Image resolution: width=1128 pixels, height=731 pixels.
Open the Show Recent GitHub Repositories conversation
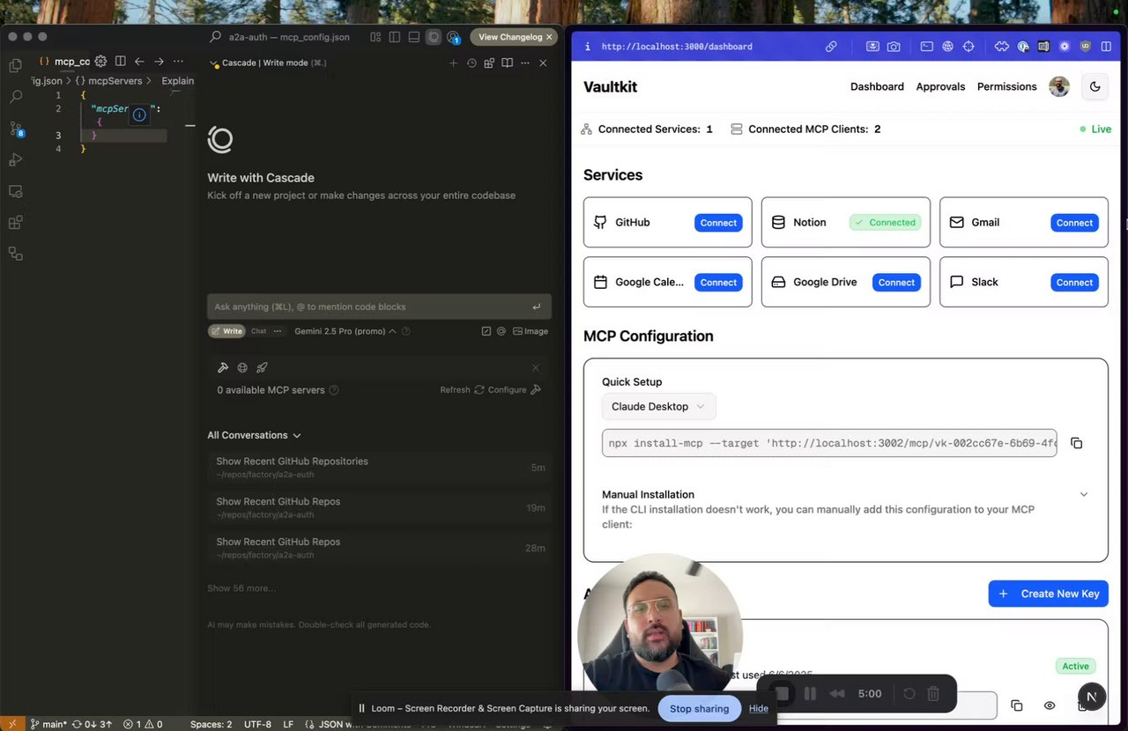click(x=380, y=467)
